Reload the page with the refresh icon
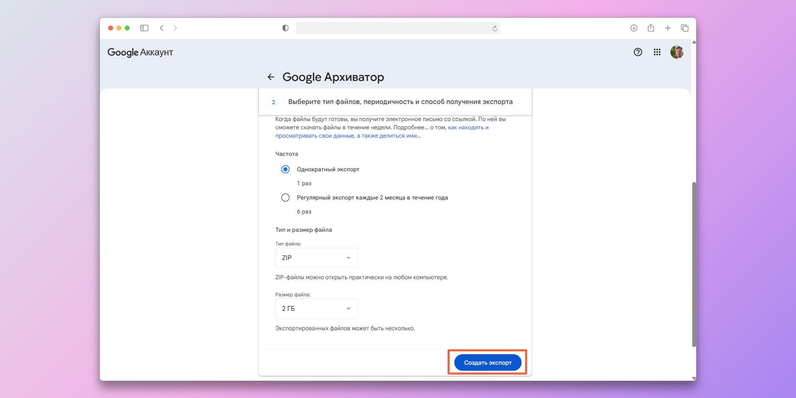Image resolution: width=796 pixels, height=398 pixels. coord(495,29)
